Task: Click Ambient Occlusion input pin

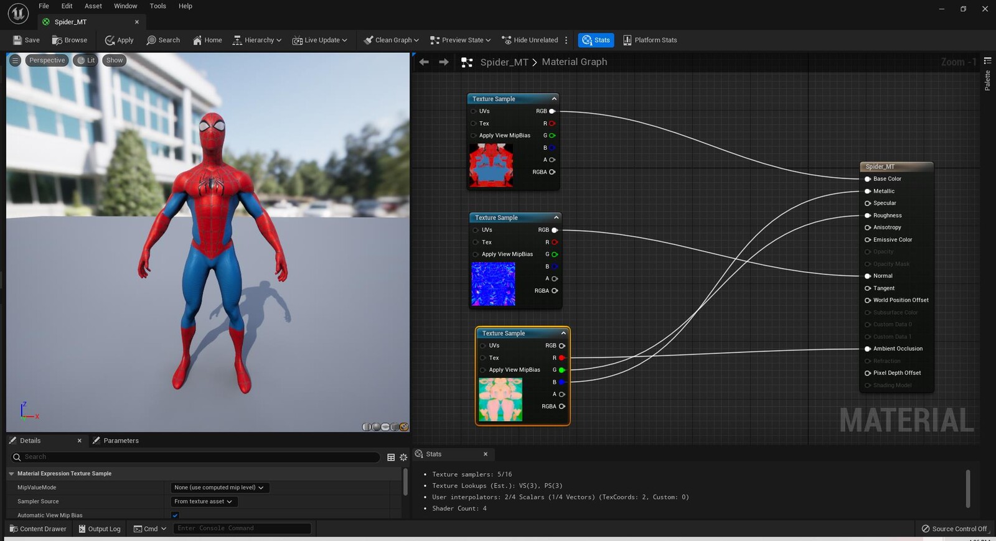Action: (x=868, y=349)
